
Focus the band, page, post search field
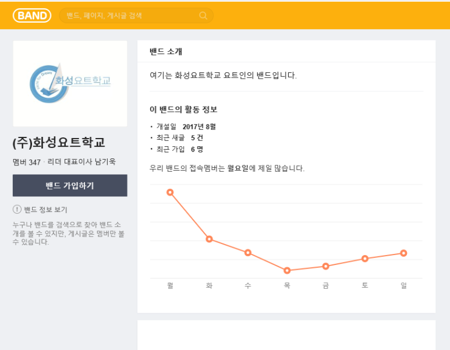[x=136, y=16]
